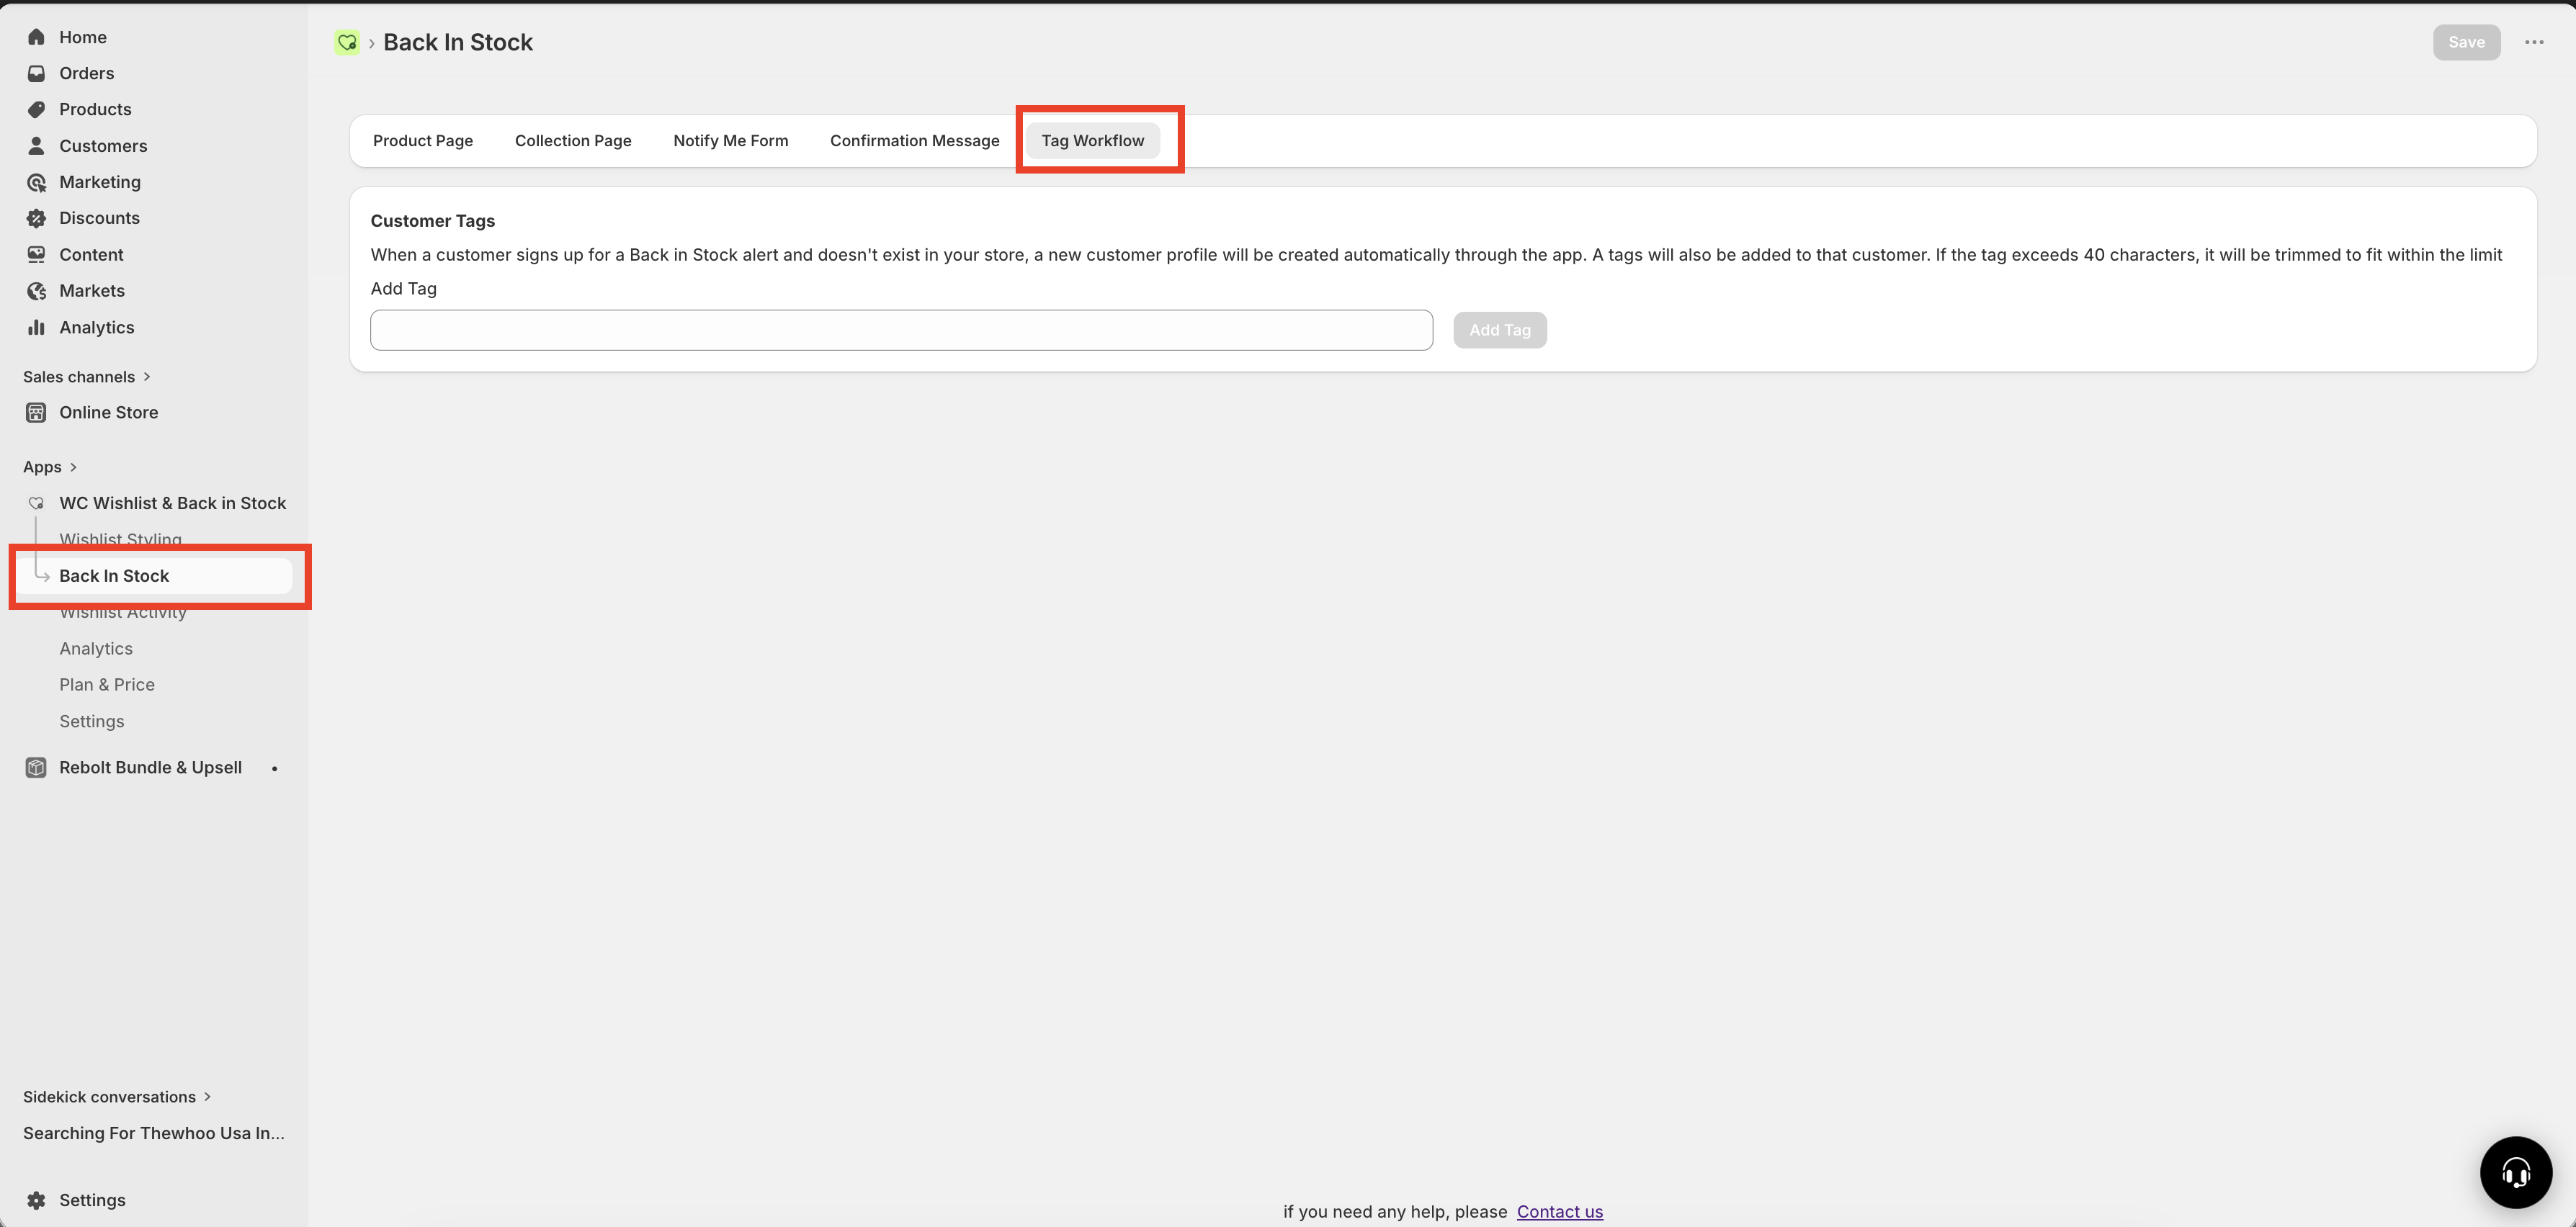Click the Rebolt Bundle & Upsell box icon
The width and height of the screenshot is (2576, 1227).
(36, 767)
